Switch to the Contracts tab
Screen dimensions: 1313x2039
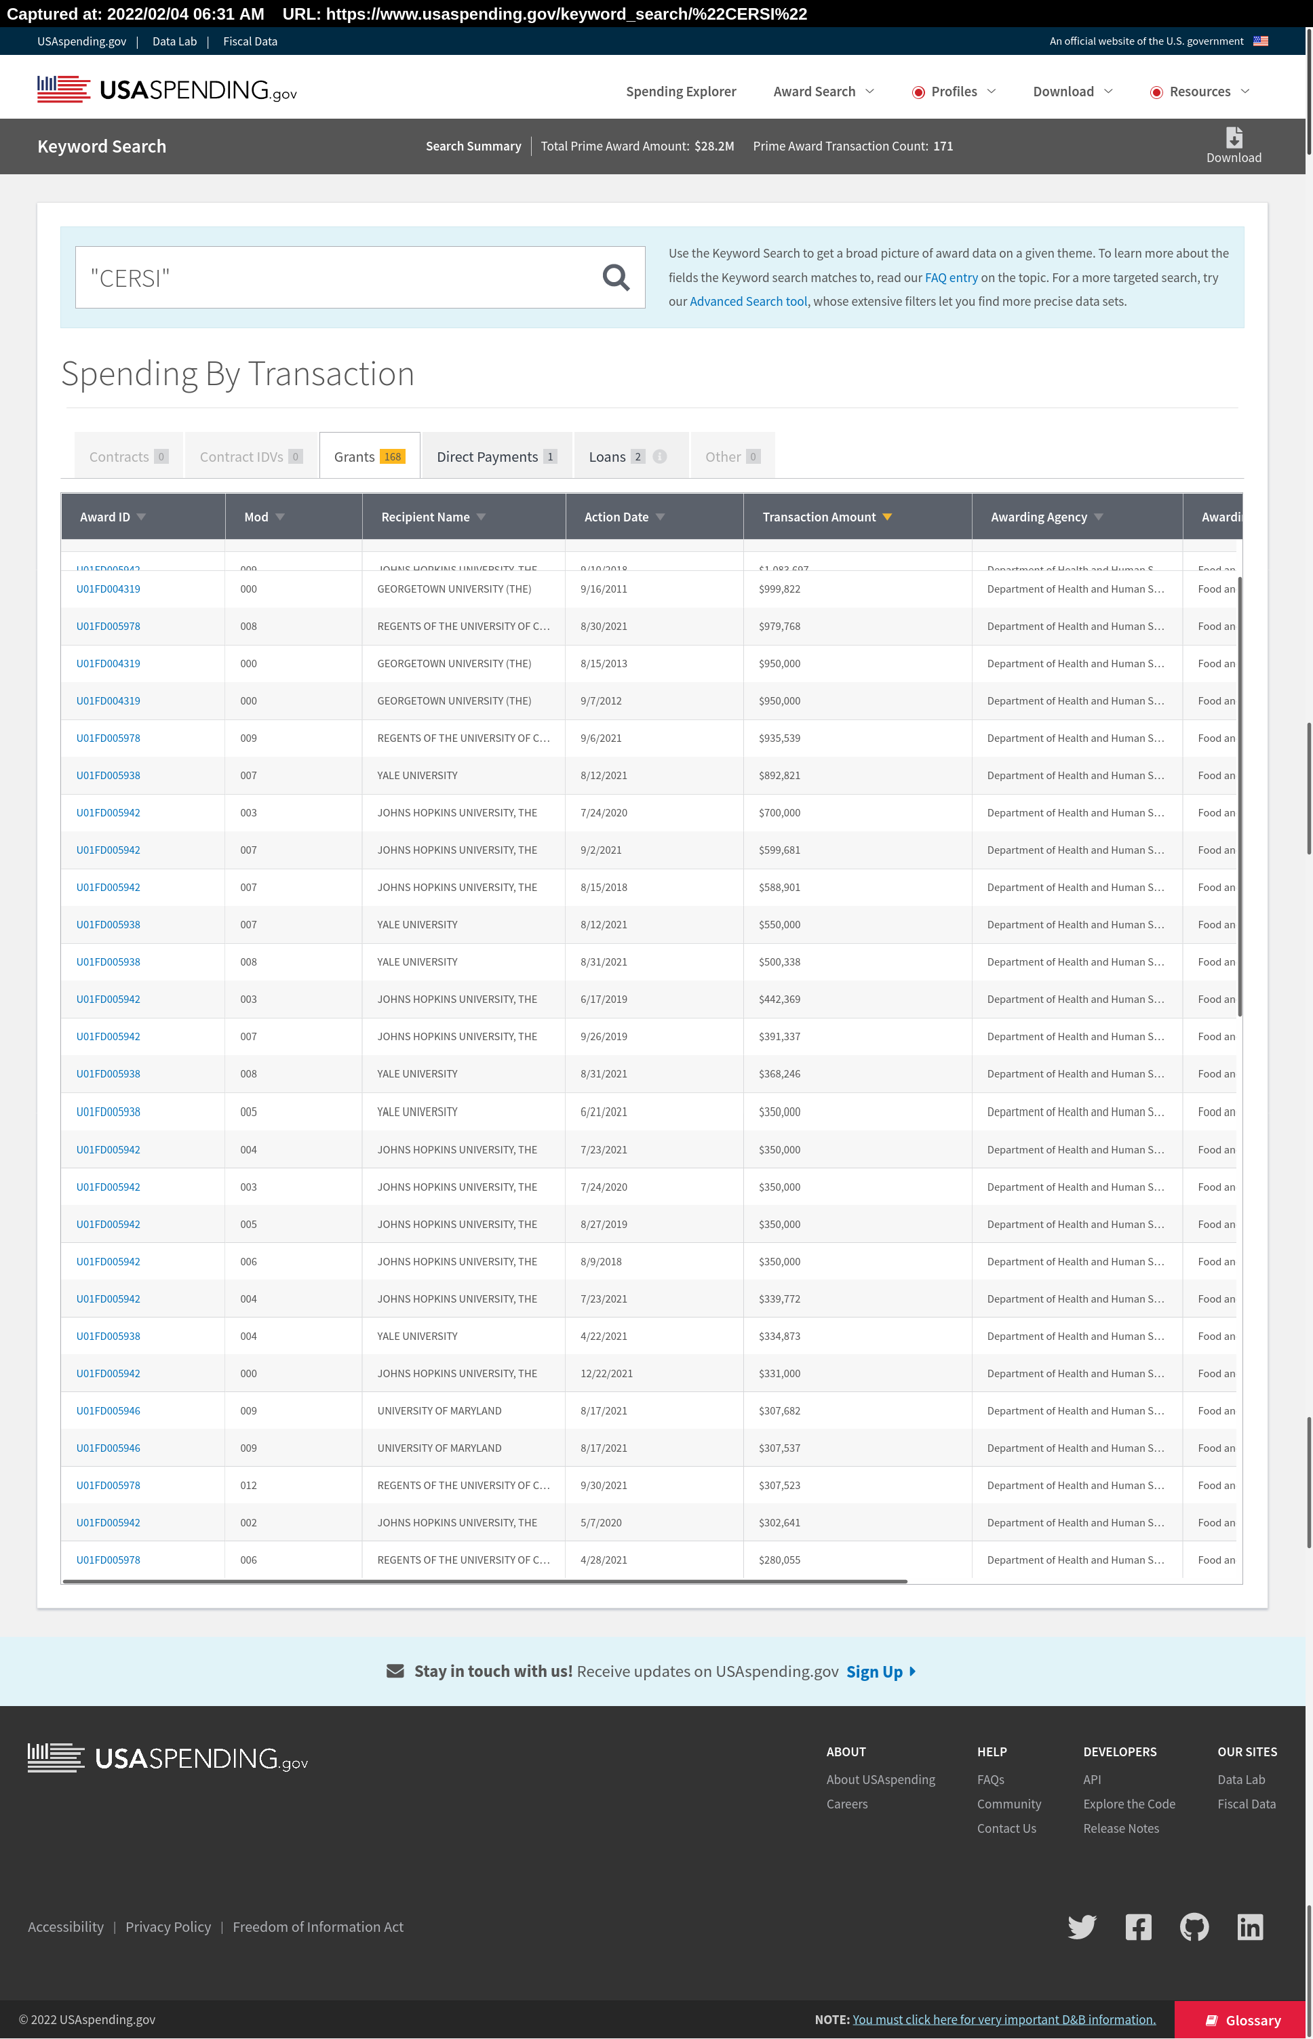click(129, 456)
